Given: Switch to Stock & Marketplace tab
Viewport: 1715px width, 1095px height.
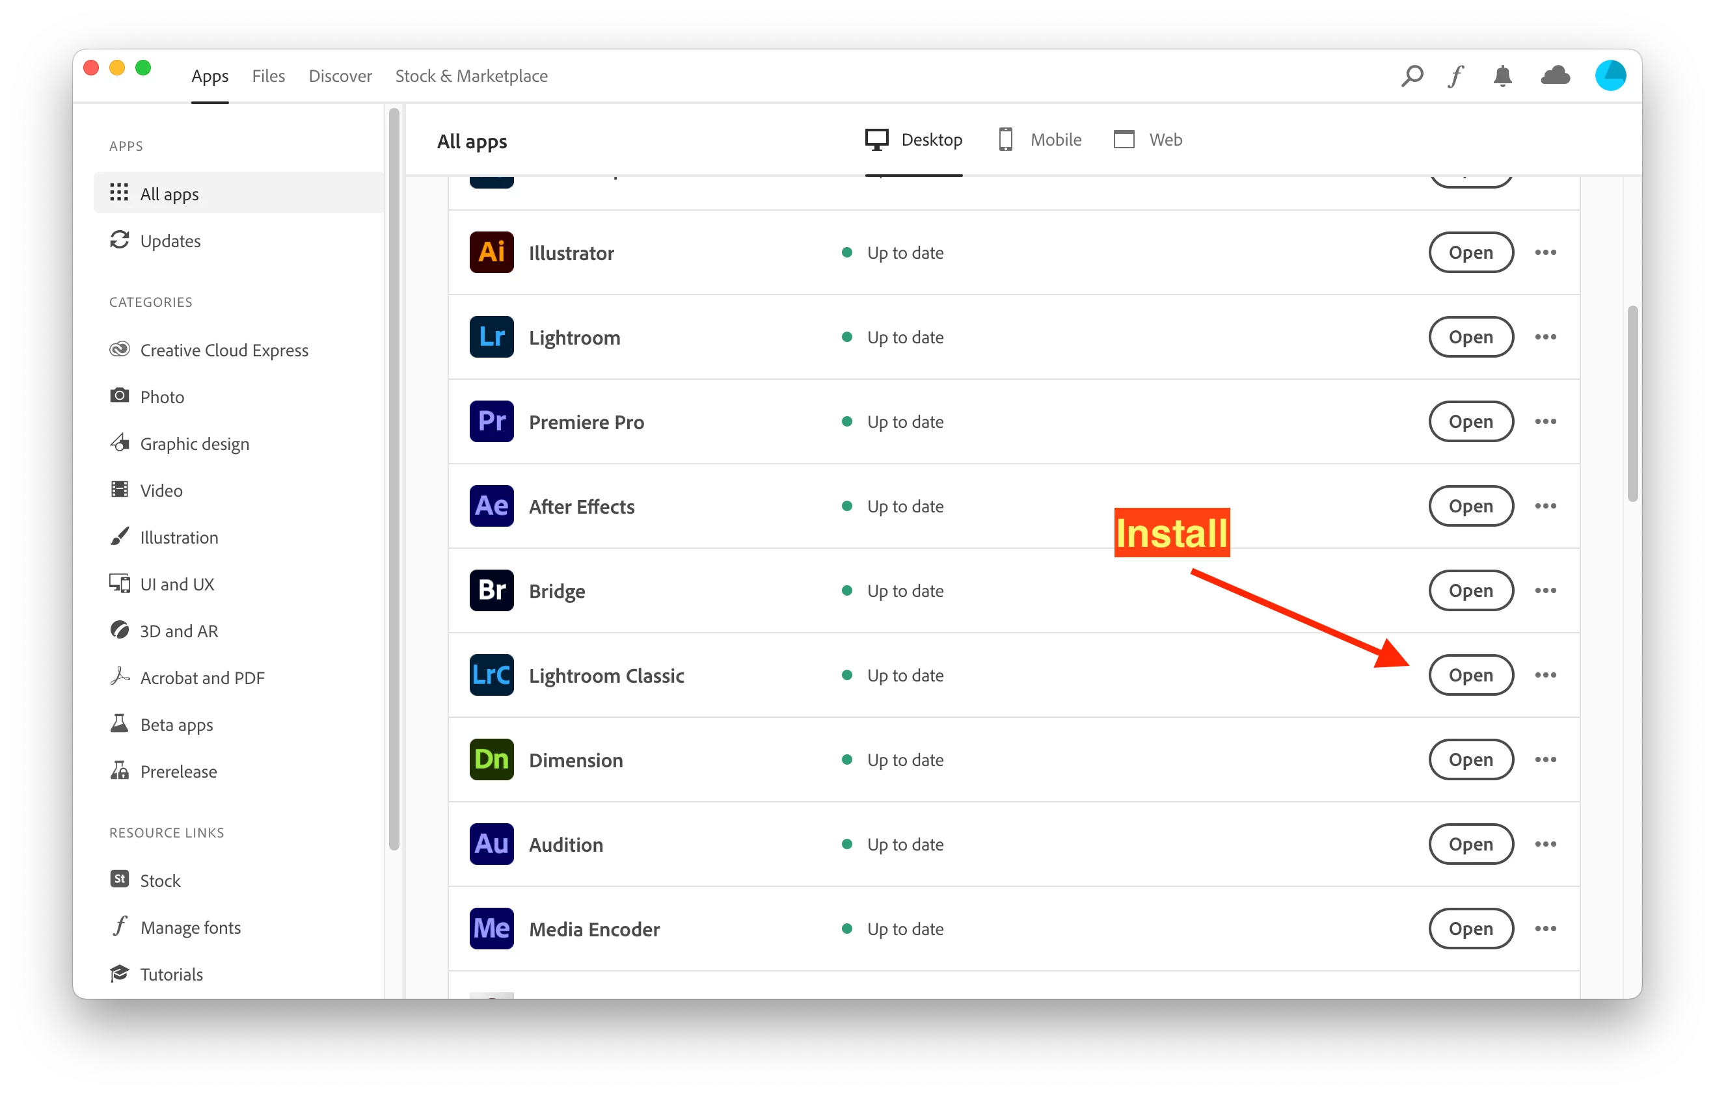Looking at the screenshot, I should pos(472,75).
